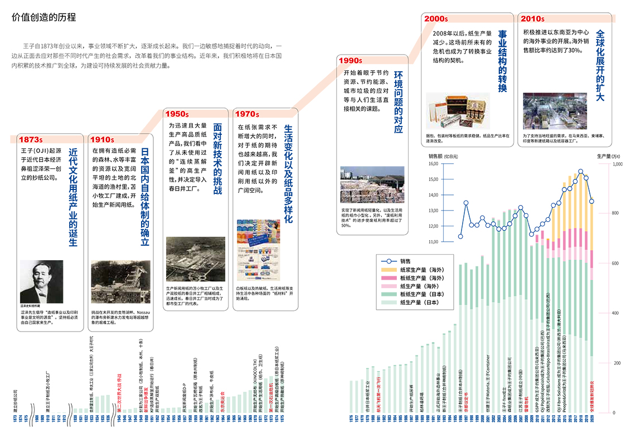Click the 销售 line marker in legend
The width and height of the screenshot is (626, 429).
389,261
